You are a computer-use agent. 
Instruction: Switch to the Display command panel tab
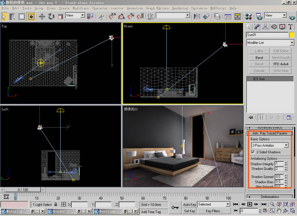click(282, 27)
